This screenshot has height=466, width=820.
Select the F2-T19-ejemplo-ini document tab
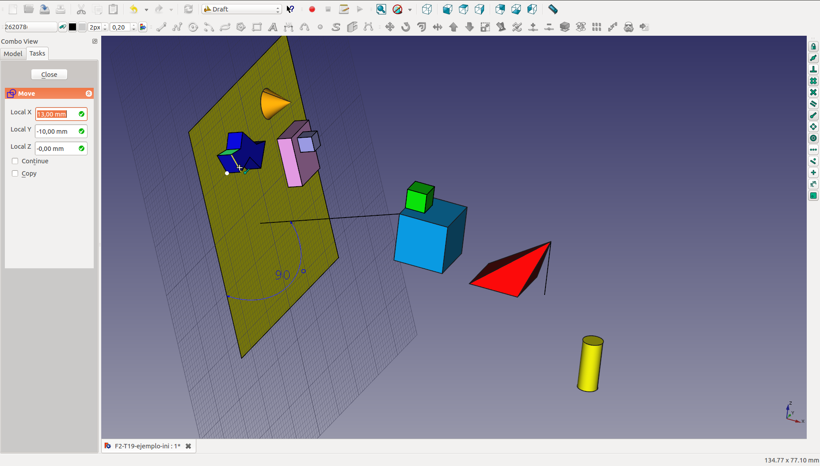147,446
